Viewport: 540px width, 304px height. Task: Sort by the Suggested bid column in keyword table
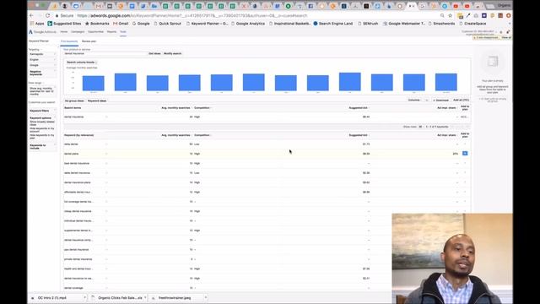pos(358,135)
